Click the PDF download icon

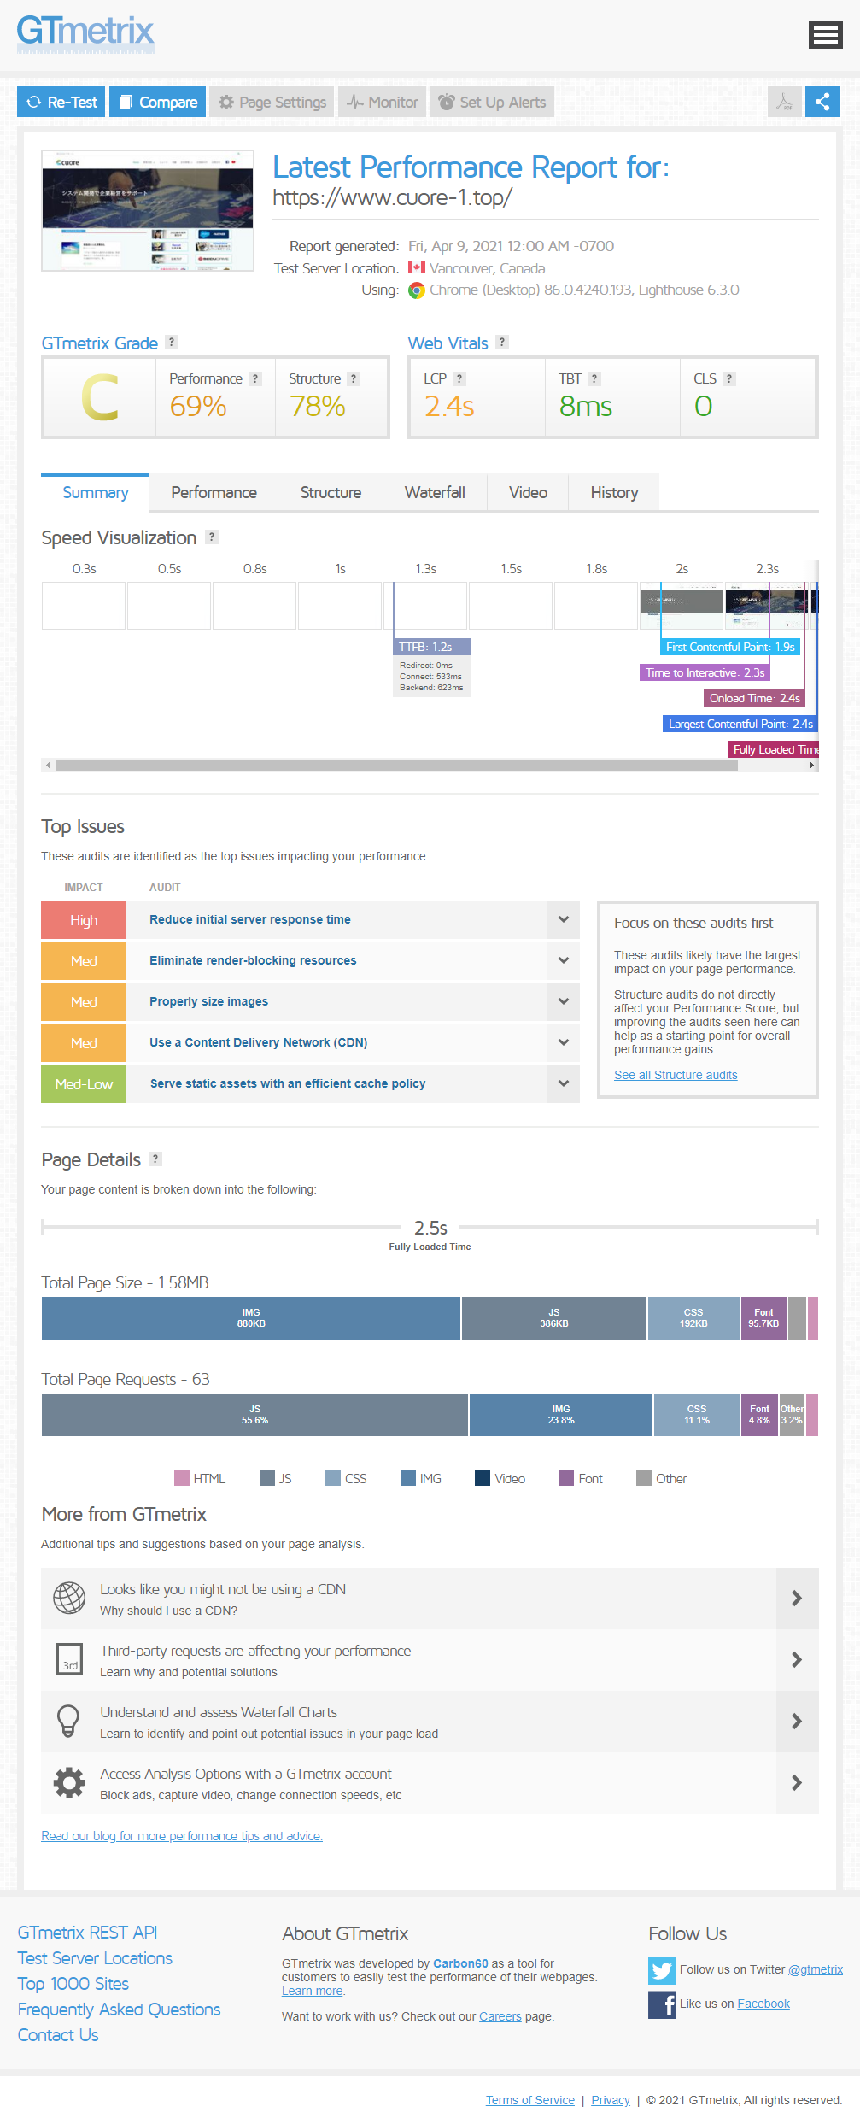click(784, 103)
